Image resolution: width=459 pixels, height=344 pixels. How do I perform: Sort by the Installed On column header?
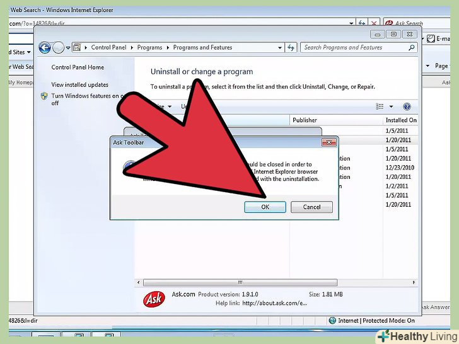tap(400, 120)
